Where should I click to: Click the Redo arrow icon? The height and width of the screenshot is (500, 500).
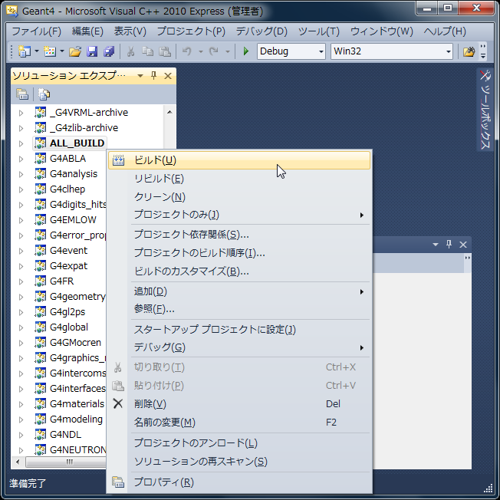(x=214, y=51)
